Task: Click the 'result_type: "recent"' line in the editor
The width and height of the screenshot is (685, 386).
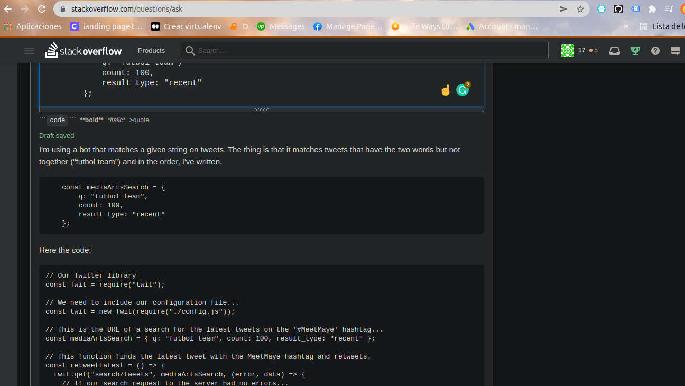Action: pyautogui.click(x=152, y=82)
